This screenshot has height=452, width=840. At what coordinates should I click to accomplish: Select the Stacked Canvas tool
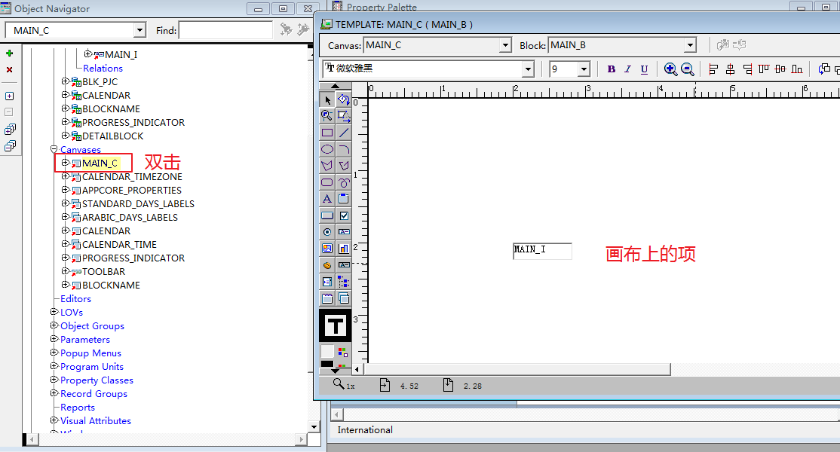pos(344,298)
